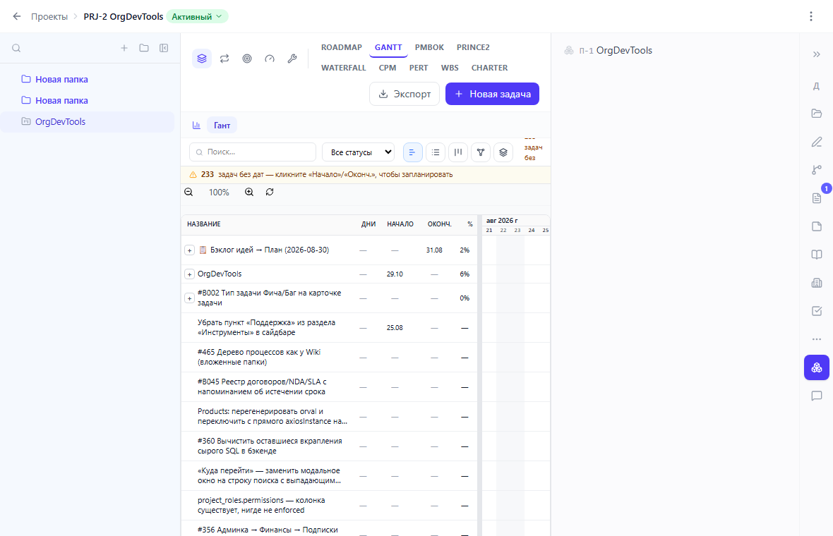Select the GANTT tab
Image resolution: width=833 pixels, height=536 pixels.
point(388,47)
